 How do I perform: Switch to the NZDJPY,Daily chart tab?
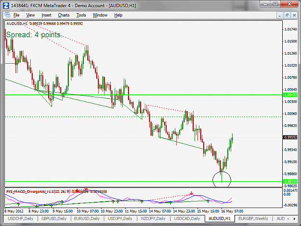(x=153, y=218)
